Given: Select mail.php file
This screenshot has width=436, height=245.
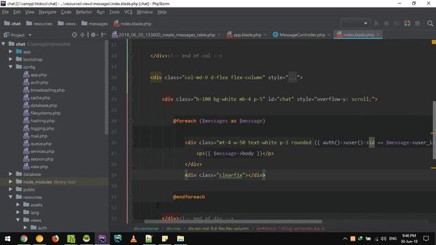Looking at the screenshot, I should coord(35,136).
